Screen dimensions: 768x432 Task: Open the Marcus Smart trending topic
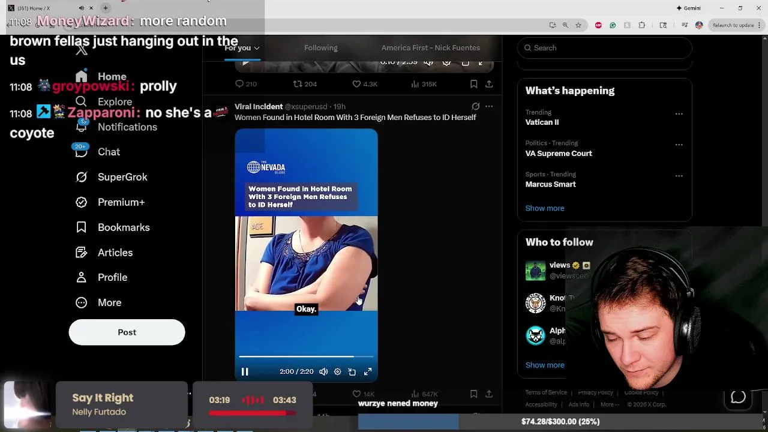(x=550, y=185)
